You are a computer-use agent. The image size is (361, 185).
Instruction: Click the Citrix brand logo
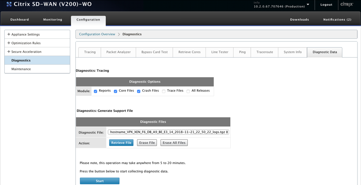click(347, 4)
